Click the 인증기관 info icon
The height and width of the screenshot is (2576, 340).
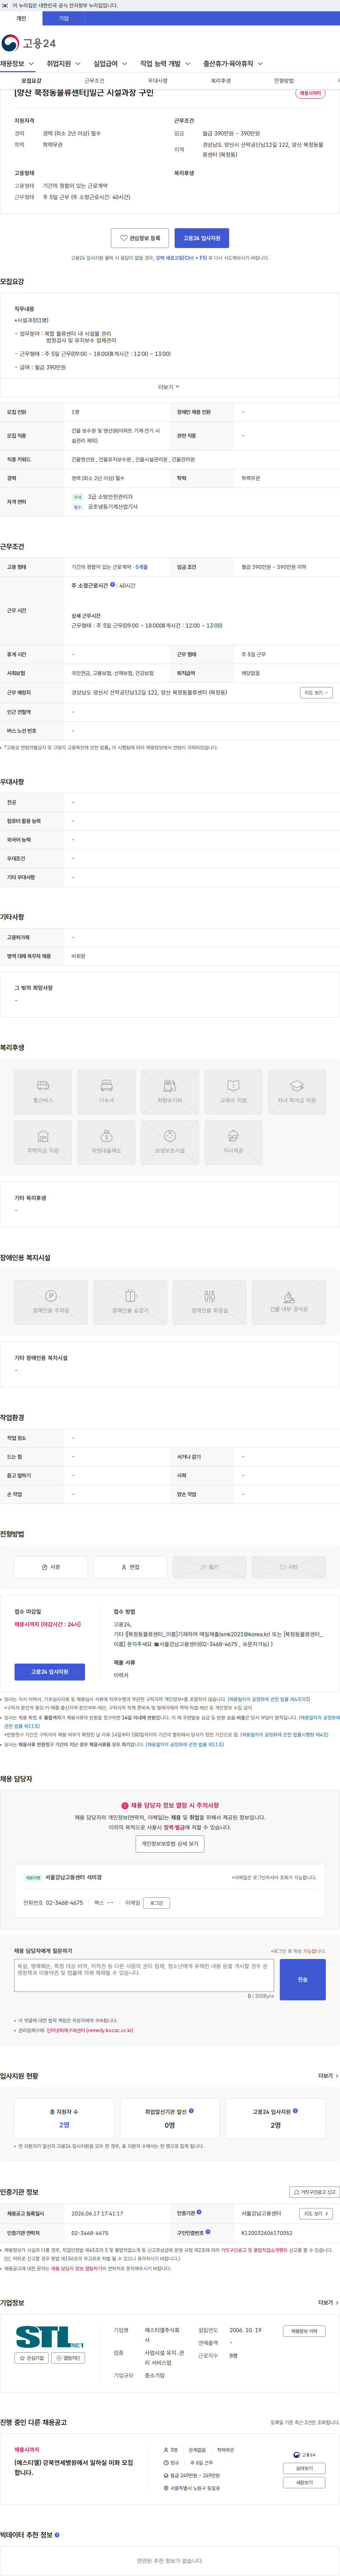pos(199,2212)
